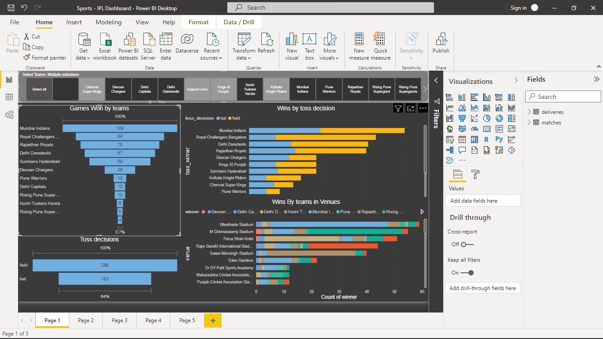Screen dimensions: 603x339
Task: Open the File menu
Action: point(15,22)
